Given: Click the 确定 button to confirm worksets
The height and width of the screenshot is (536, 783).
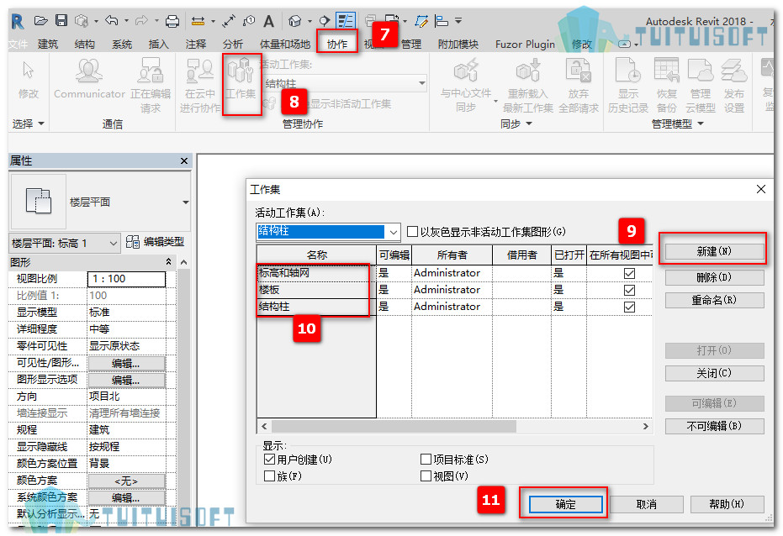Looking at the screenshot, I should pos(565,504).
